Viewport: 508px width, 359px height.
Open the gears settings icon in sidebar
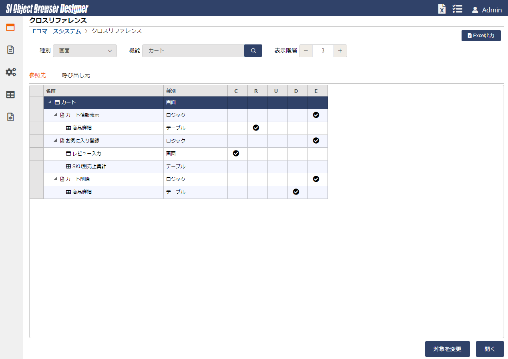[10, 72]
